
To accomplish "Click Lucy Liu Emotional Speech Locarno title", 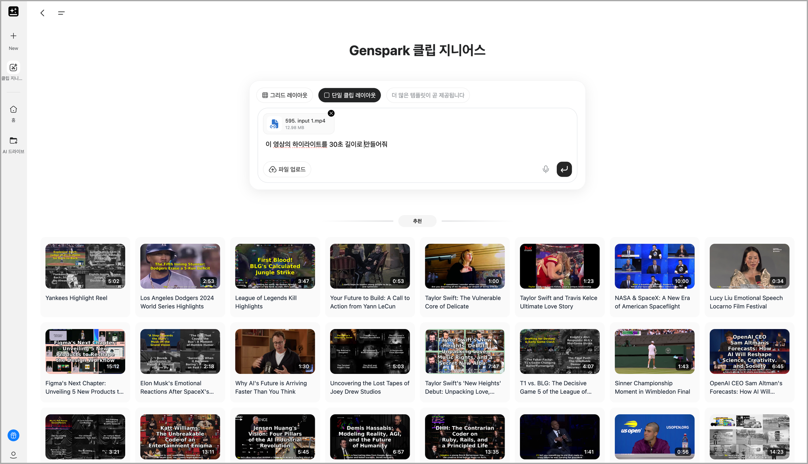I will click(746, 302).
